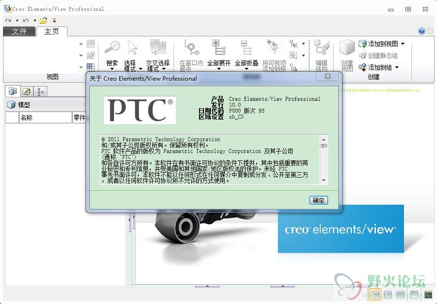Click the down arrow of About dialog scrollbar
Viewport: 437px width, 304px height.
coord(324,181)
